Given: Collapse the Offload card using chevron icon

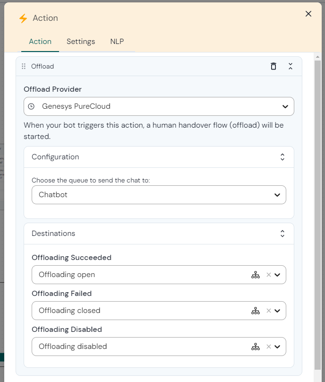Looking at the screenshot, I should pos(291,66).
